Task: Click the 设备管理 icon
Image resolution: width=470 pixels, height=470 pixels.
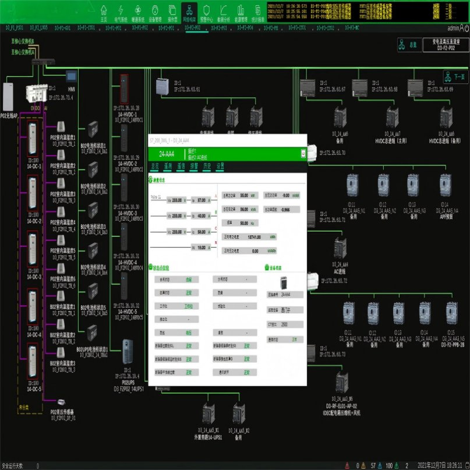Action: (155, 10)
